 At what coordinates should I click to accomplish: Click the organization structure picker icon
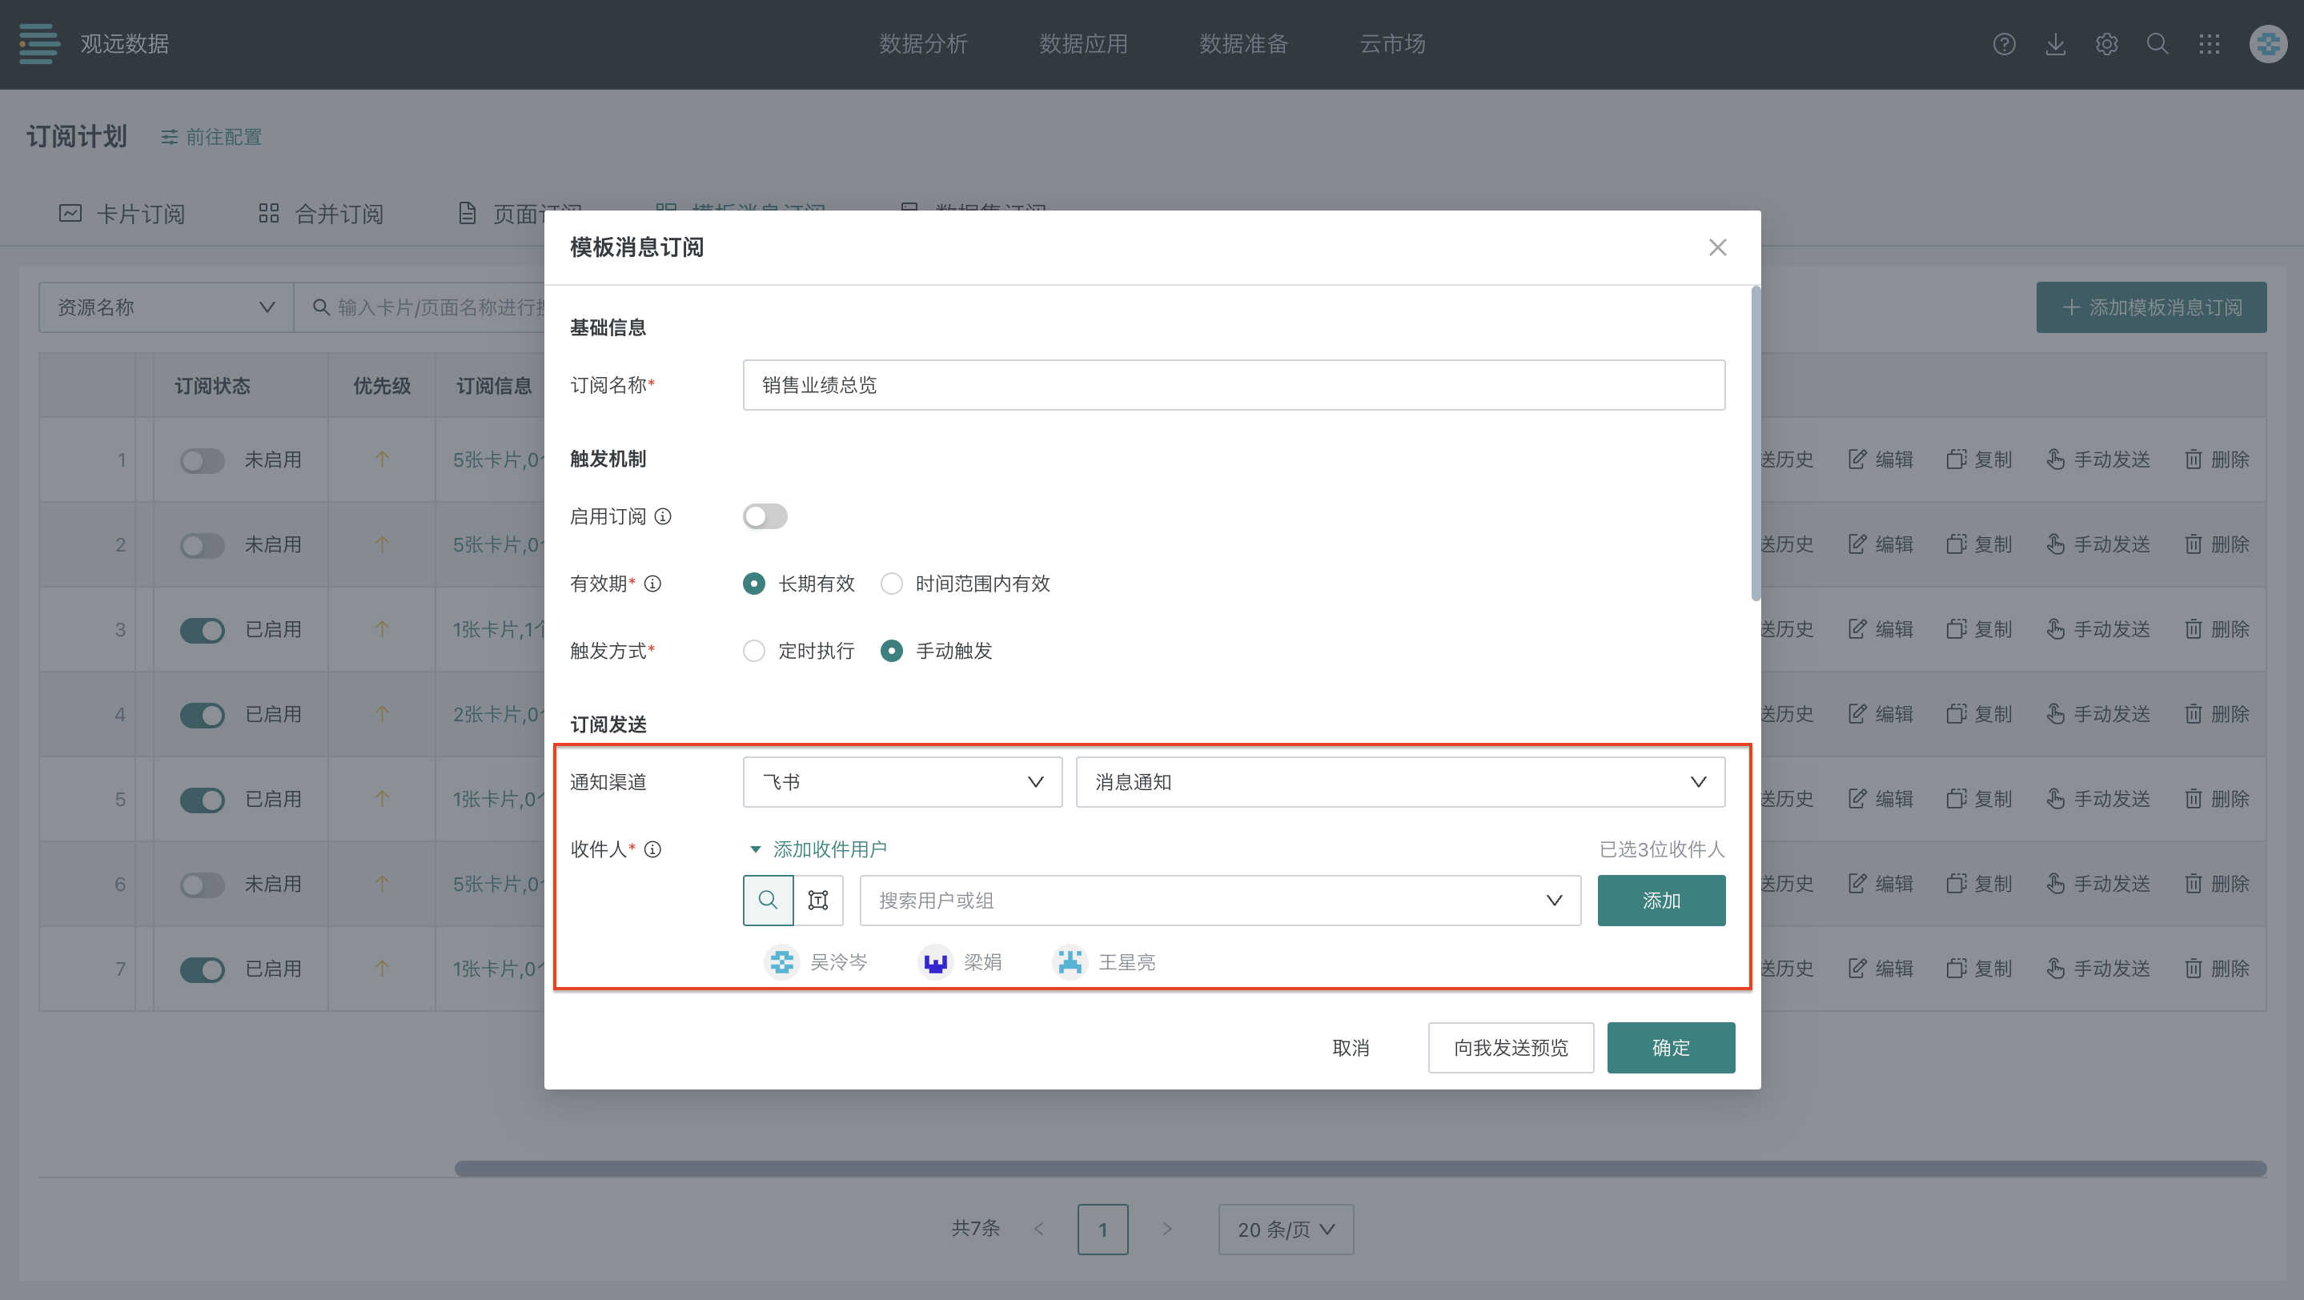click(x=817, y=901)
